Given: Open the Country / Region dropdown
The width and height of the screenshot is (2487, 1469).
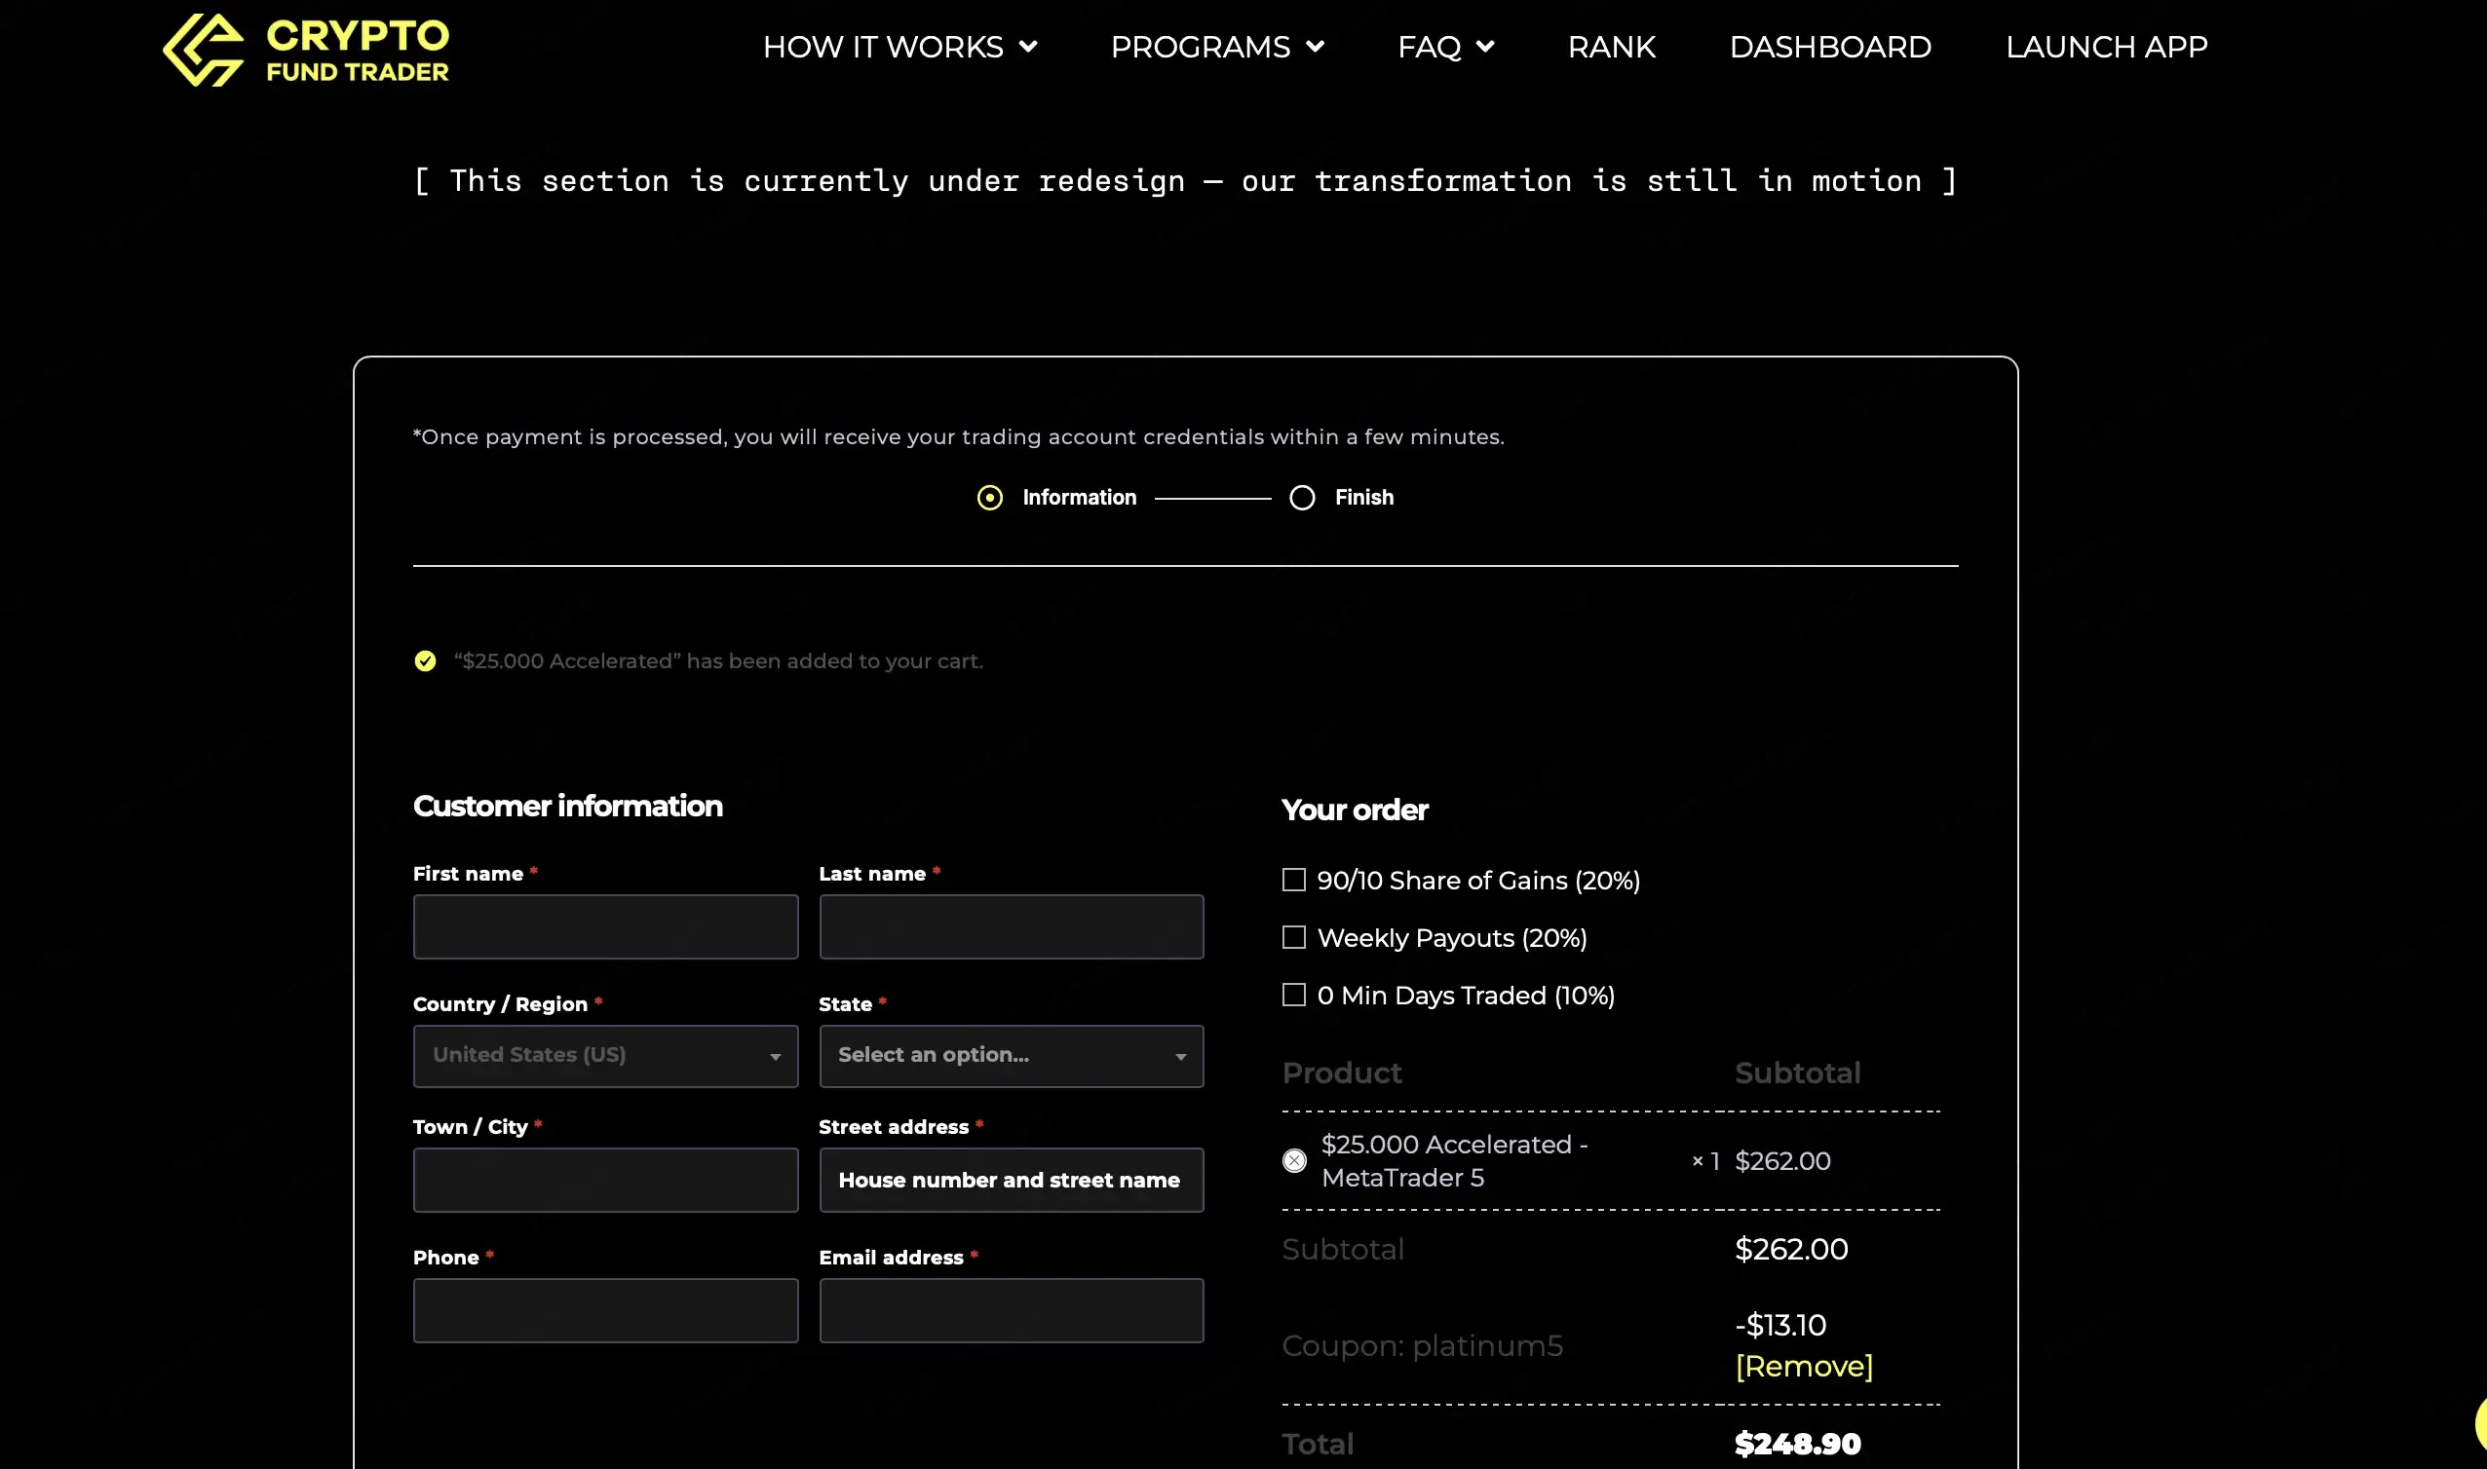Looking at the screenshot, I should [x=606, y=1056].
